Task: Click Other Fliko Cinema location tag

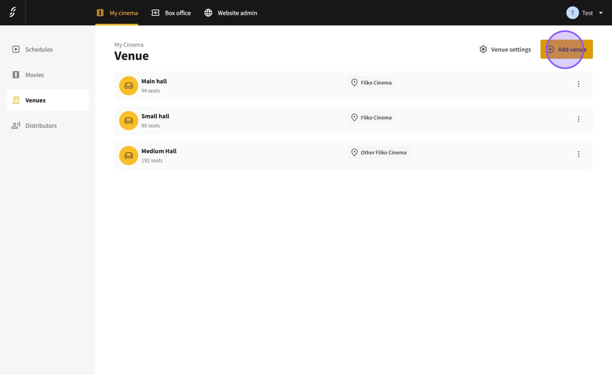Action: 379,152
